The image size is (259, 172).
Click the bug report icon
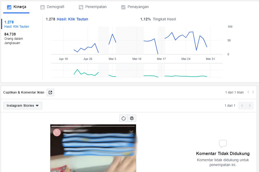(x=132, y=118)
